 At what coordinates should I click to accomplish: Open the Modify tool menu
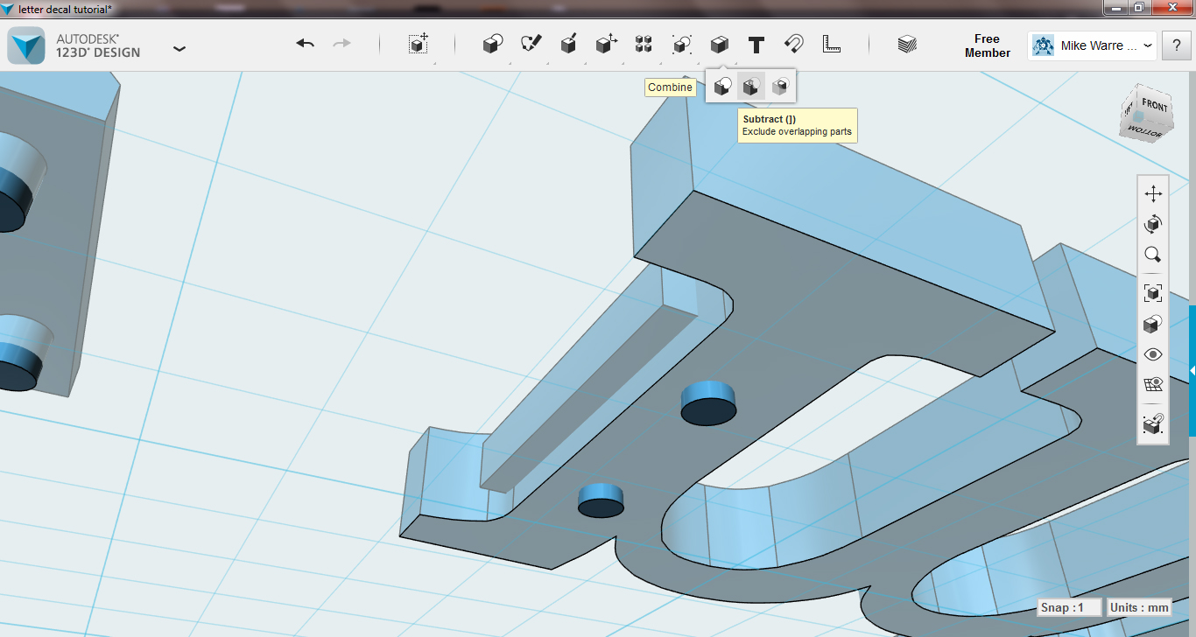[607, 45]
